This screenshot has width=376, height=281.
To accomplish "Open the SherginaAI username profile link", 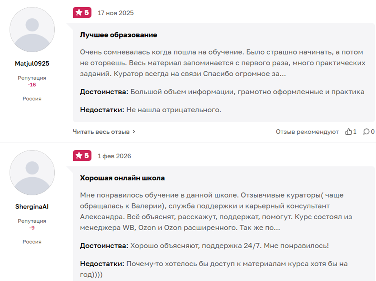I will click(x=32, y=206).
